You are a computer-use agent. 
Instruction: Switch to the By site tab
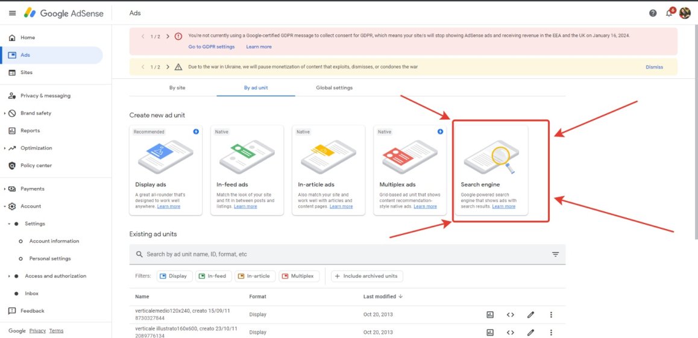(x=177, y=87)
